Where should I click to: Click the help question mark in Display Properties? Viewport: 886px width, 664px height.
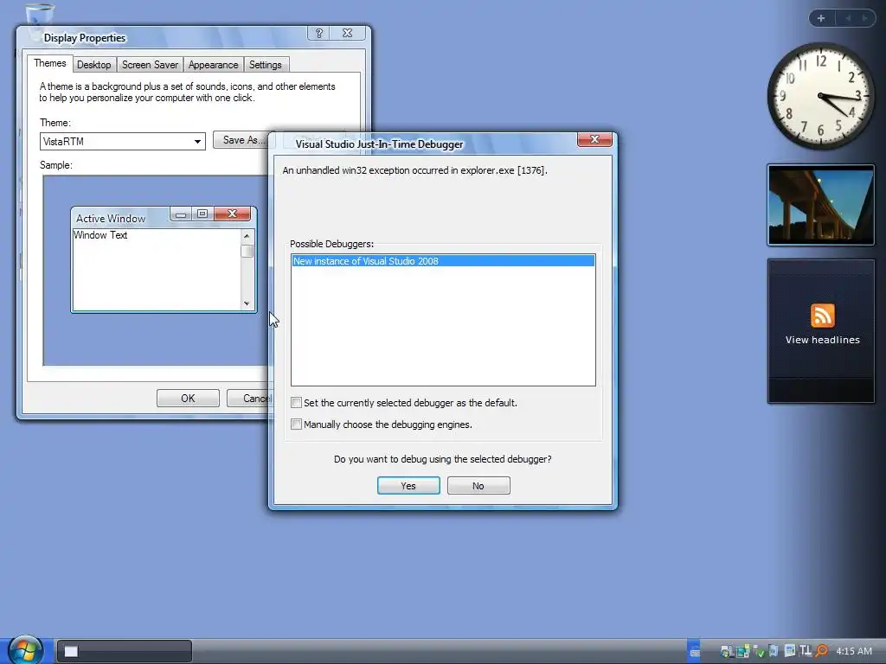(x=319, y=34)
